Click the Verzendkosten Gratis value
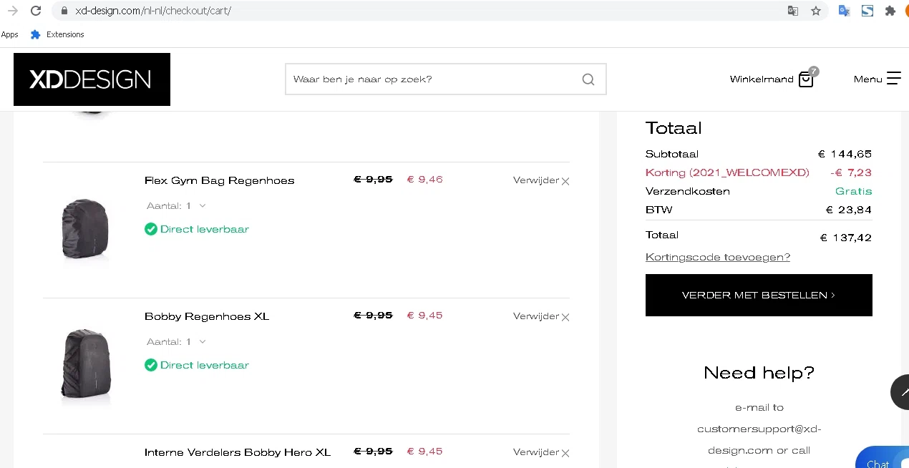Image resolution: width=909 pixels, height=468 pixels. pos(854,191)
